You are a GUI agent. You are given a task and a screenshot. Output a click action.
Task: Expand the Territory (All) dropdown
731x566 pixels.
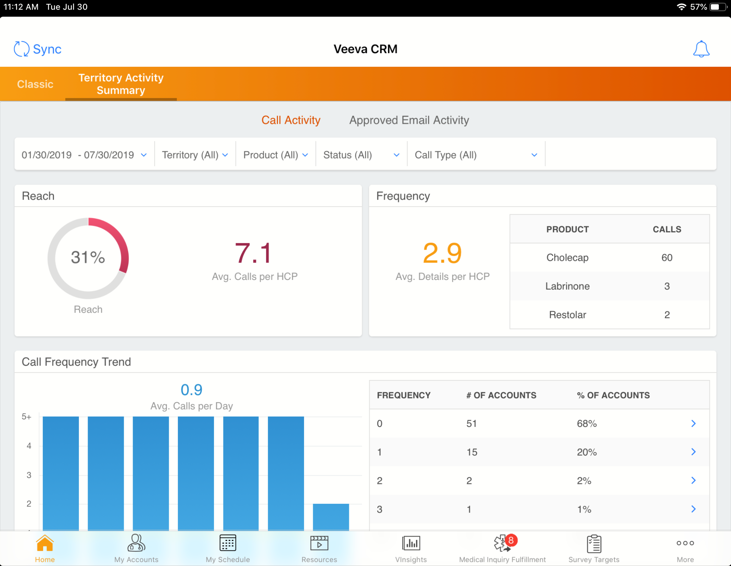(195, 155)
